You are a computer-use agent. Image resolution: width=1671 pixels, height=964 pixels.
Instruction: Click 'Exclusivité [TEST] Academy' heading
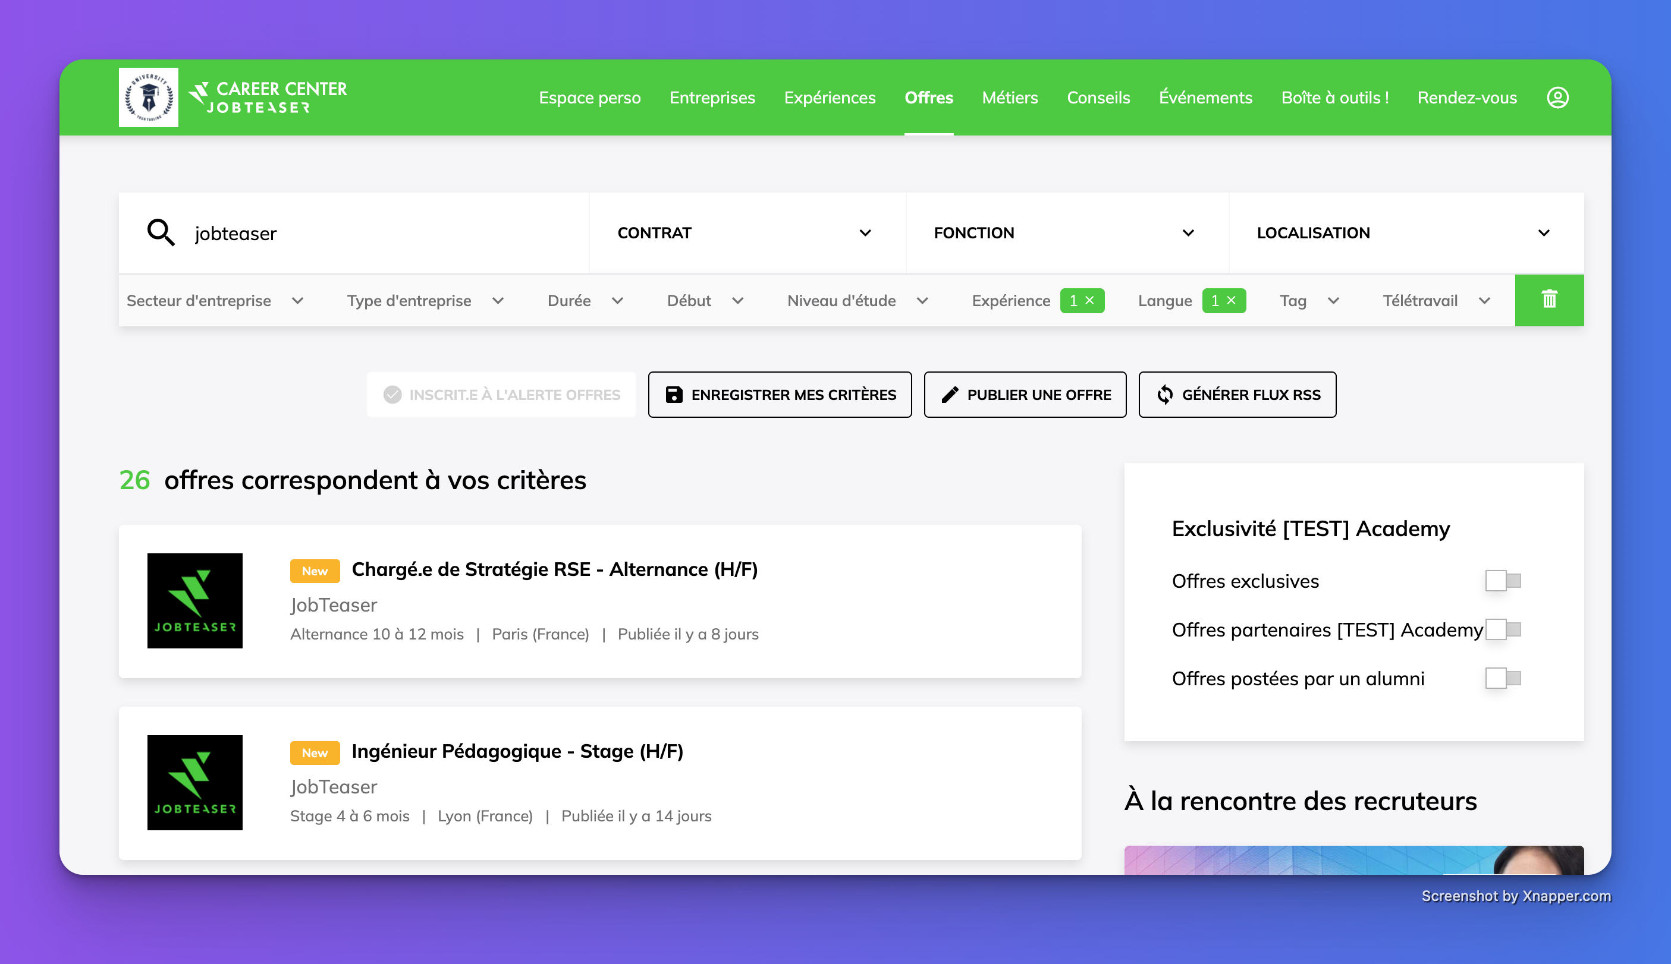click(x=1311, y=528)
